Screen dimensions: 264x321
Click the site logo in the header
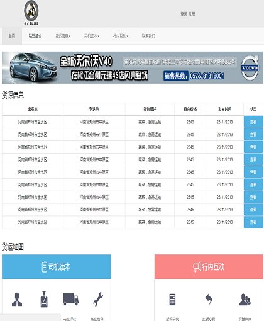coord(31,13)
